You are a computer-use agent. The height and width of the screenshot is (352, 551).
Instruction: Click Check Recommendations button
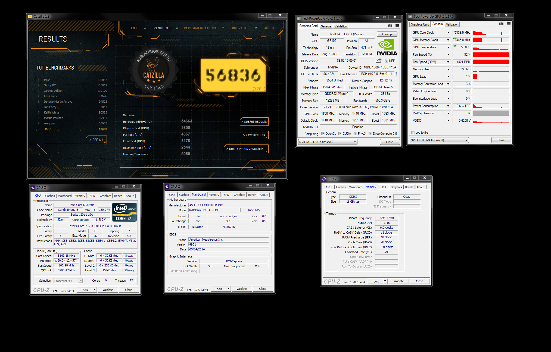coord(246,149)
